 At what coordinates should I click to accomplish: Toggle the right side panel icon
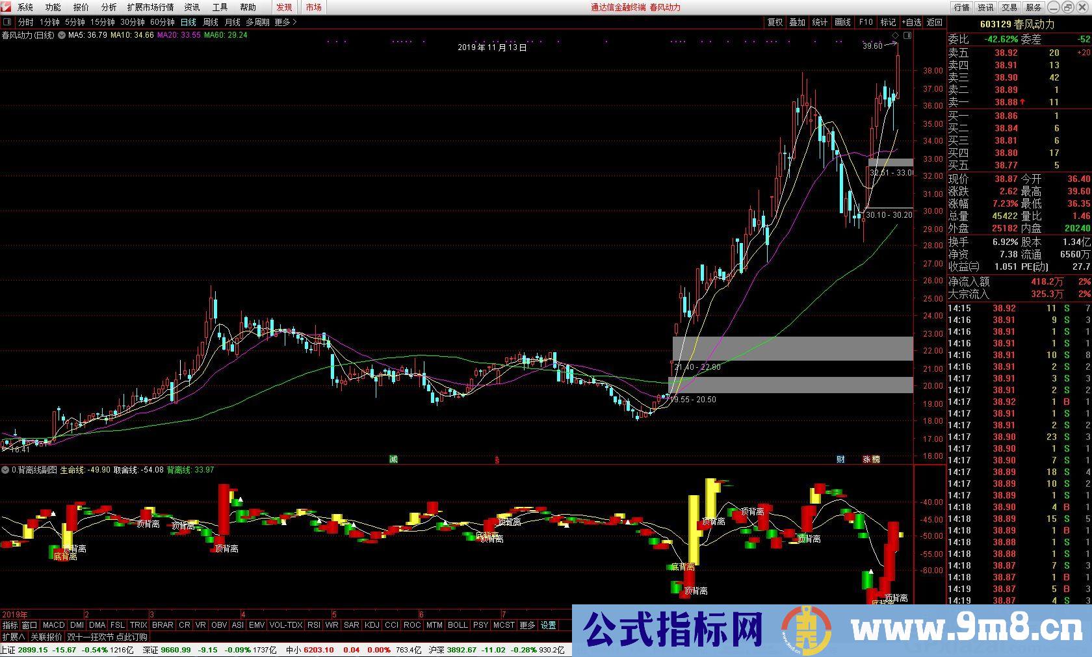(x=907, y=35)
